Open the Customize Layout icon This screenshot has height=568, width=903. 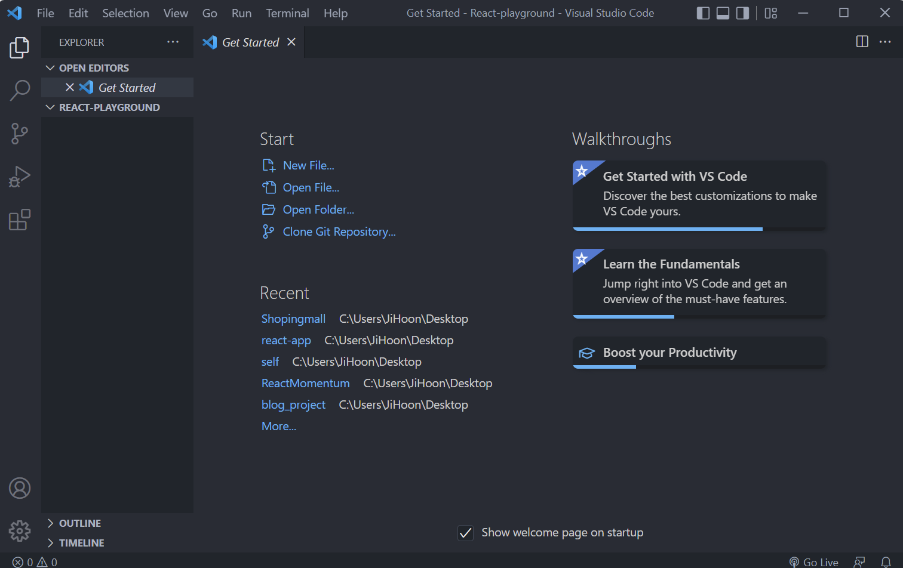click(771, 13)
